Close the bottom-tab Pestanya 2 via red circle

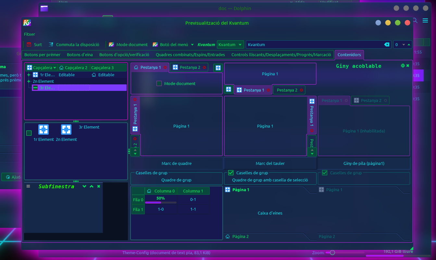(x=301, y=90)
